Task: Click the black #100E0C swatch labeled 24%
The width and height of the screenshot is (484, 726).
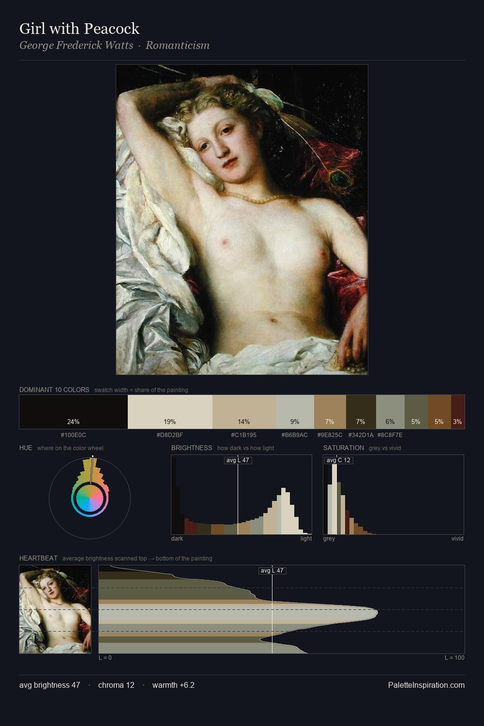Action: coord(74,412)
